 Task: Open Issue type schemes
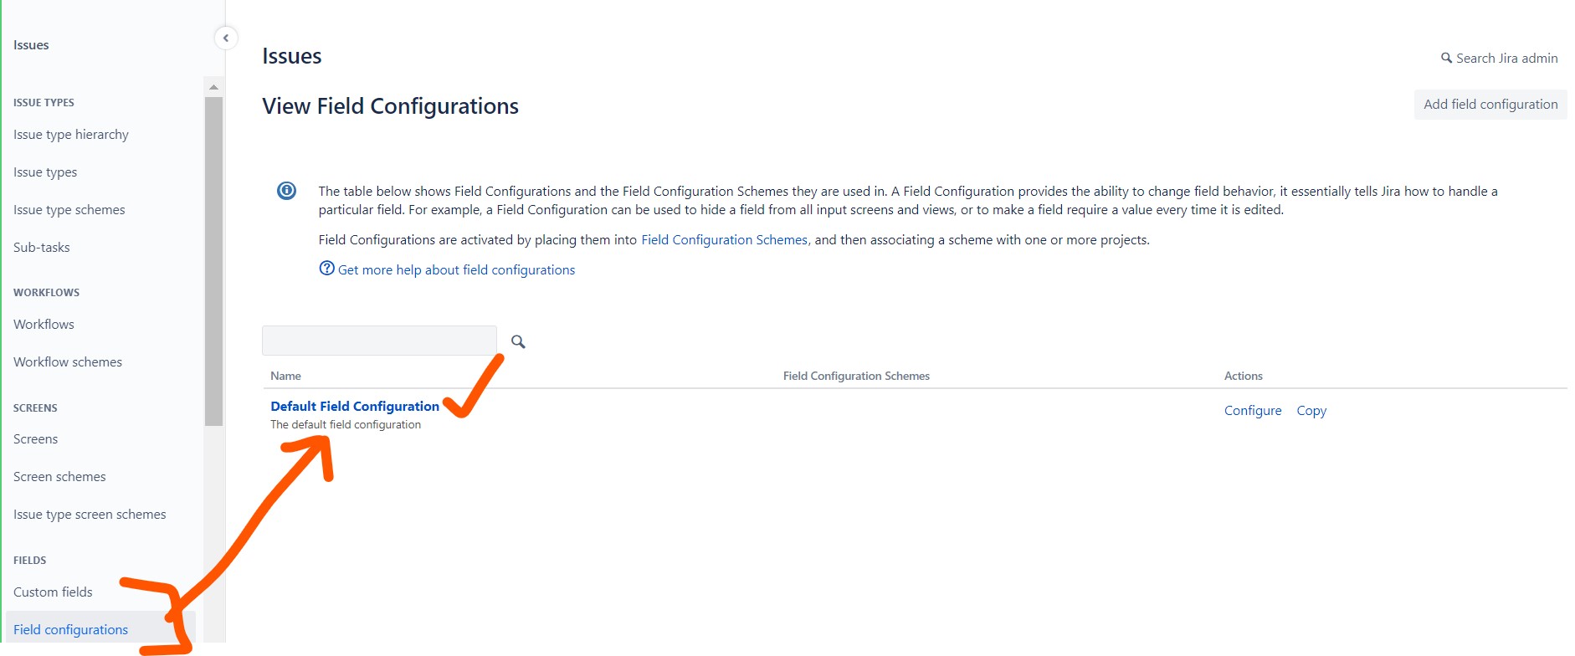coord(69,210)
